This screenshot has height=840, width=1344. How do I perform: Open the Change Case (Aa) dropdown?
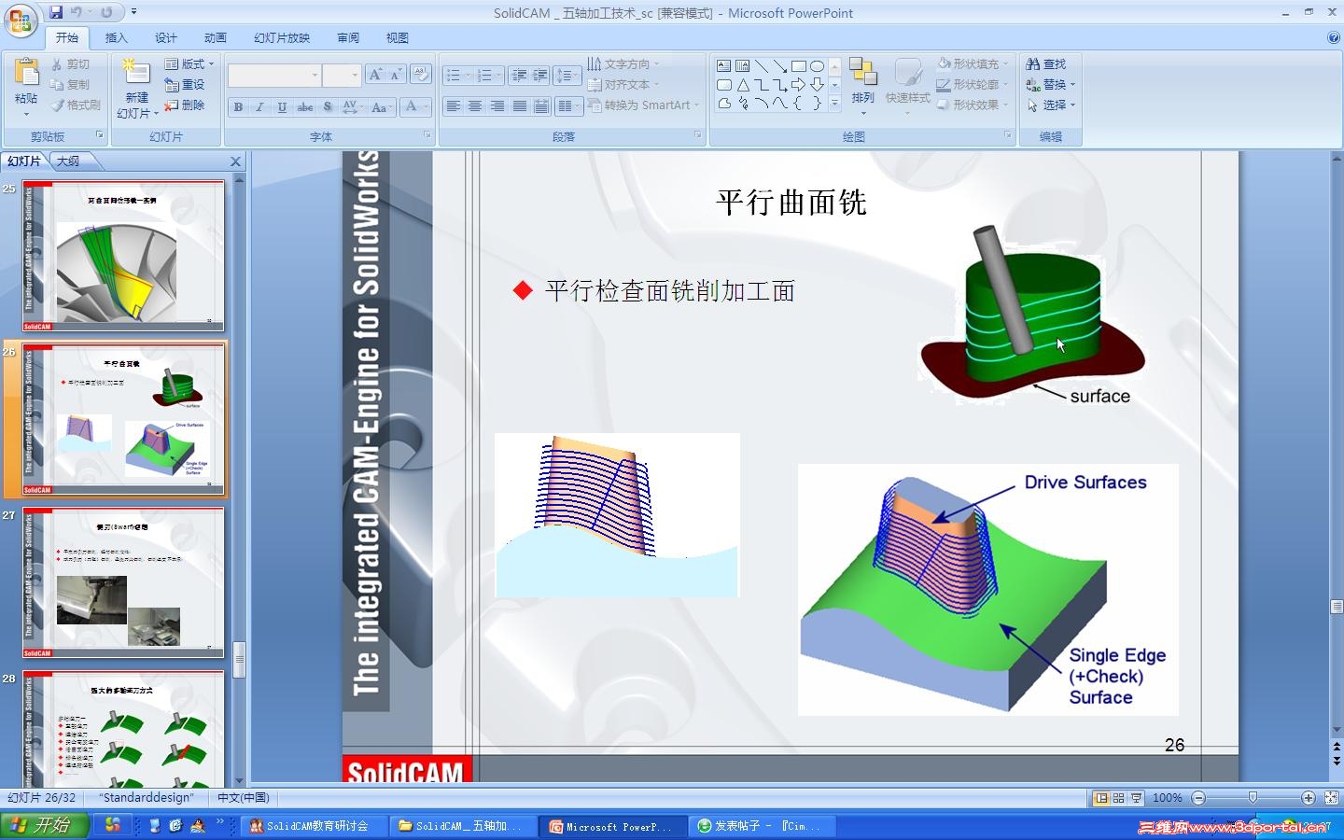click(x=383, y=107)
